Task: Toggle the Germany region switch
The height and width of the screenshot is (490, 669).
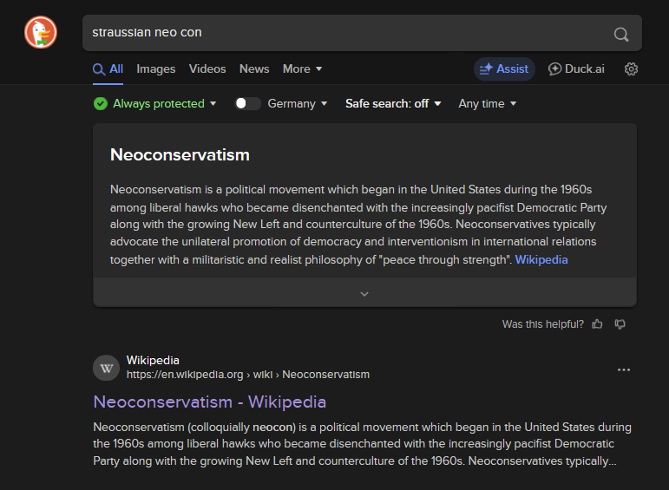Action: coord(247,103)
